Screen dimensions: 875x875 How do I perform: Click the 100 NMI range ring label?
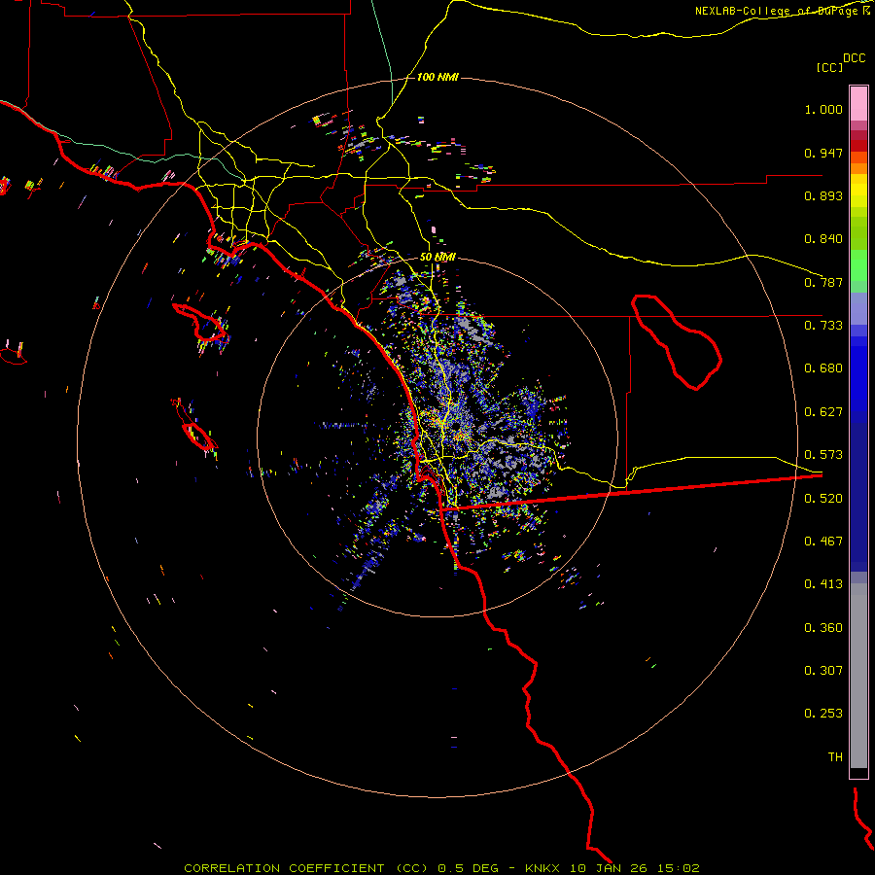(x=437, y=77)
